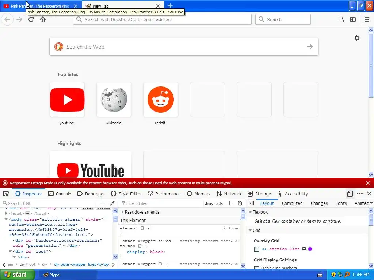This screenshot has width=374, height=280.
Task: Open the reddit top site tile
Action: pyautogui.click(x=161, y=100)
